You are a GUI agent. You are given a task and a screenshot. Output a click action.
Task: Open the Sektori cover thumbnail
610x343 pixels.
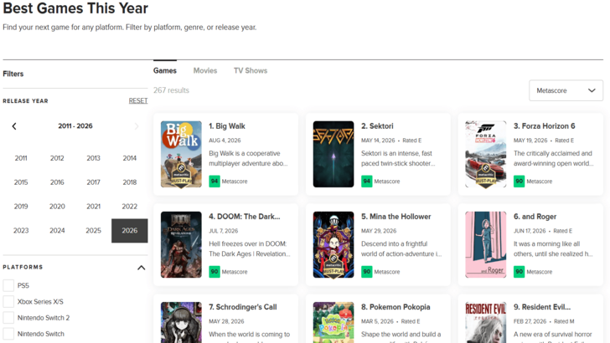coord(333,154)
